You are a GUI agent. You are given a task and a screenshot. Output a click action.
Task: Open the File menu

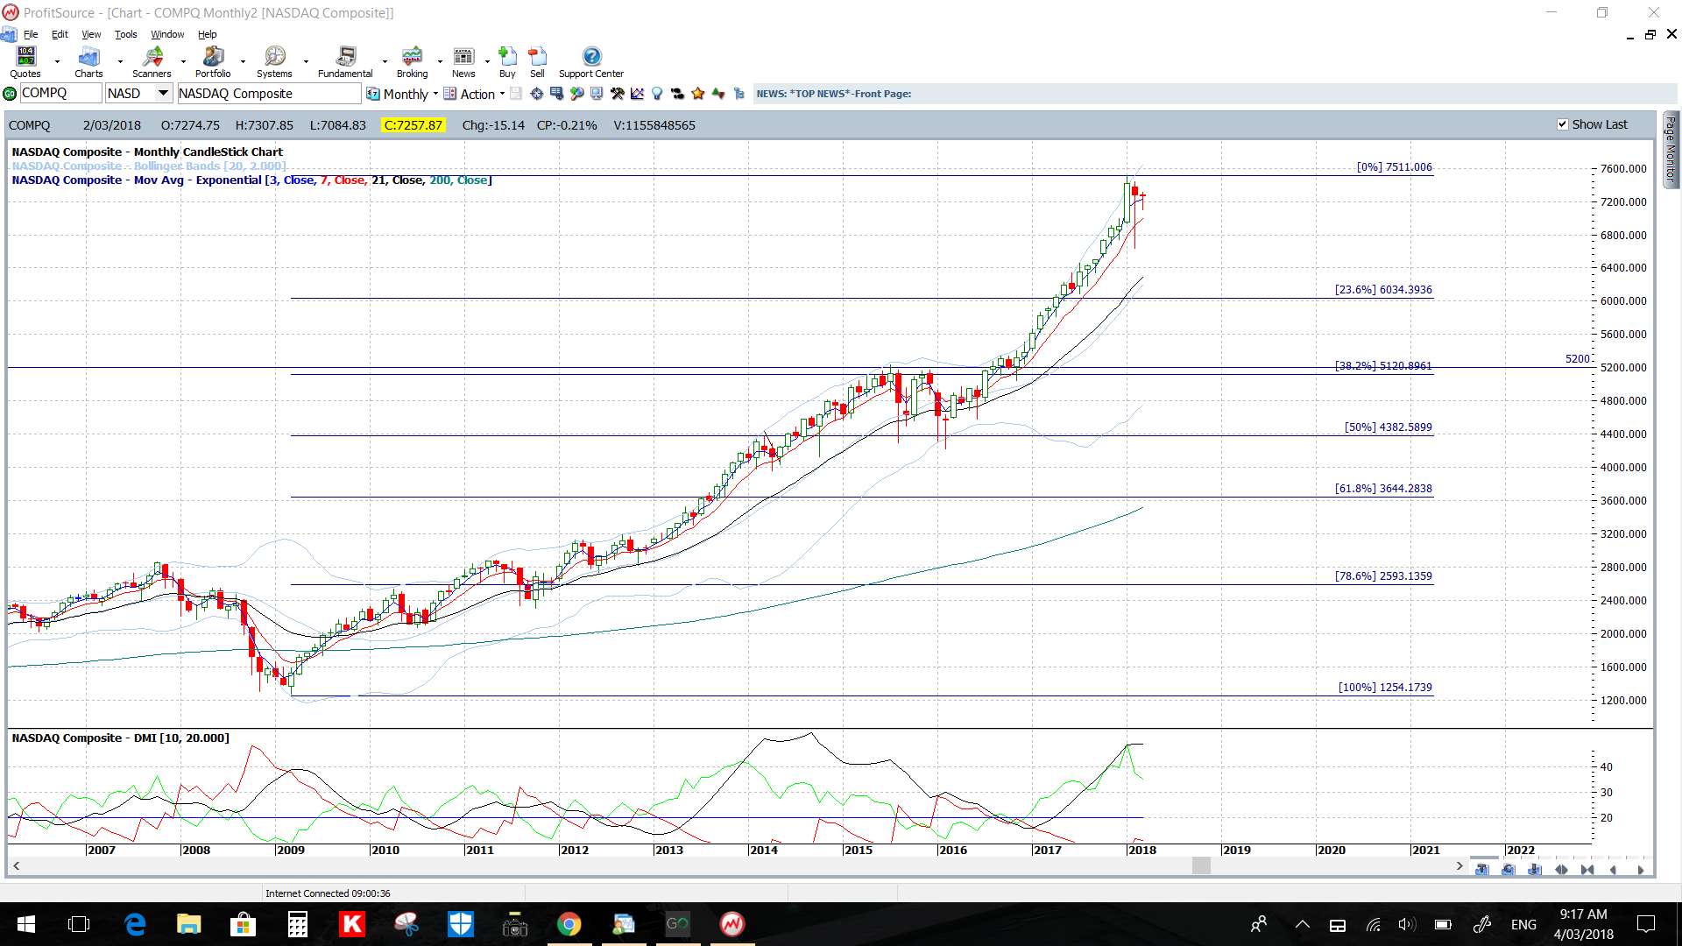(31, 34)
